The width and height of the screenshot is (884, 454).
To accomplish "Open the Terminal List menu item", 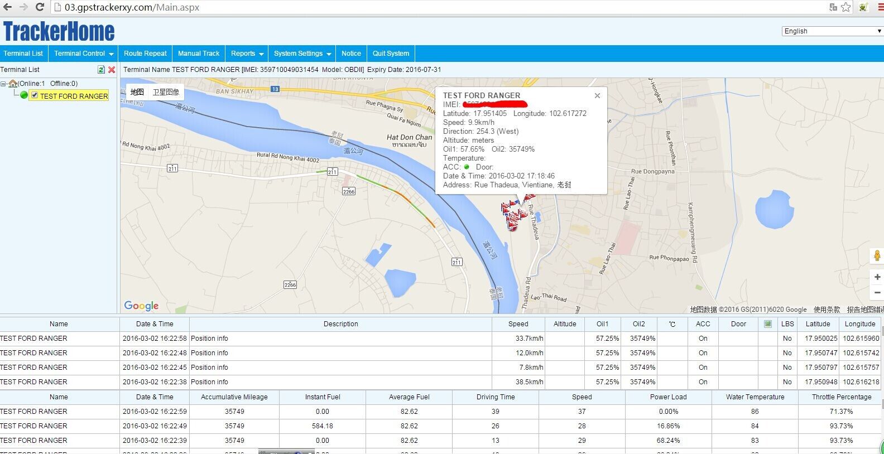I will [x=23, y=54].
